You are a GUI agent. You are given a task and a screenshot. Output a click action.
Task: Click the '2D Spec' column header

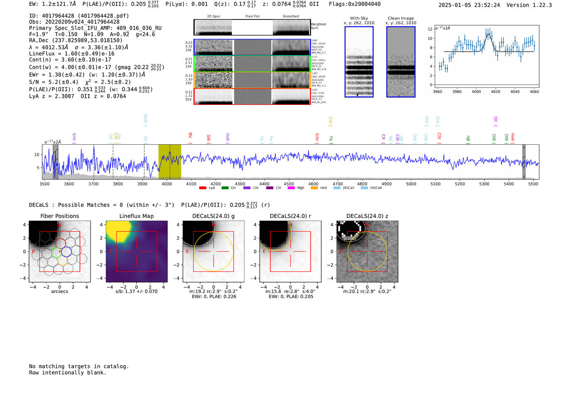click(214, 16)
